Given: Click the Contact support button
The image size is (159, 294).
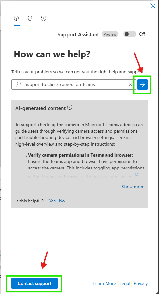Looking at the screenshot, I should coord(35,283).
